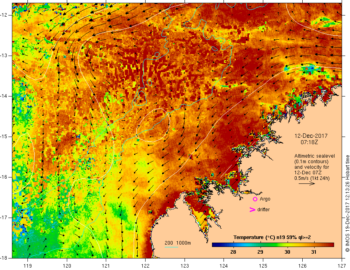The width and height of the screenshot is (350, 270).
Task: Click the 'drifter' legend label
Action: [x=263, y=210]
